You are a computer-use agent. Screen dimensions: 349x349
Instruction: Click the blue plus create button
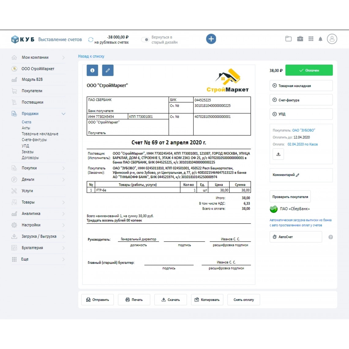tap(211, 39)
